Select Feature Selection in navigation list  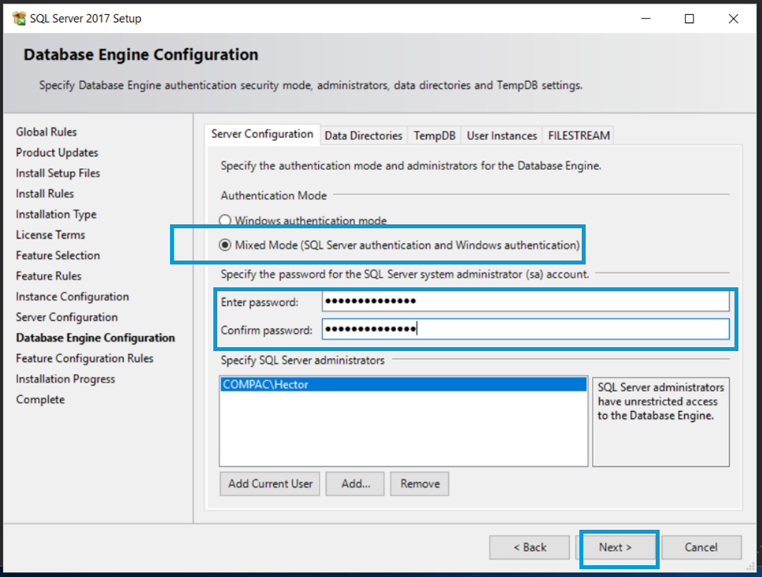tap(57, 255)
